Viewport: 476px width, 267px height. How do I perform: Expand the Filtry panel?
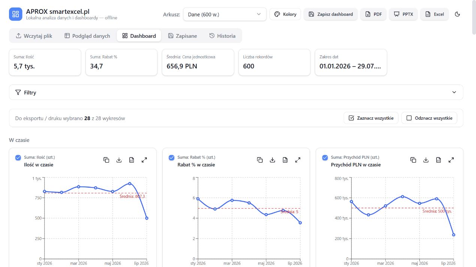point(236,92)
